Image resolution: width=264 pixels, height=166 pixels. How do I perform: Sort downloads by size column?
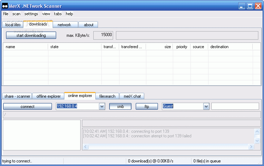pyautogui.click(x=159, y=47)
